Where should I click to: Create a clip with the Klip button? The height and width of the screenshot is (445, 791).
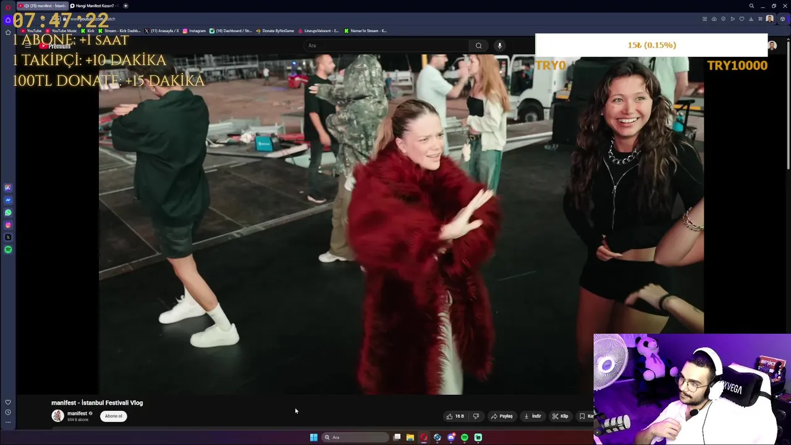[x=560, y=416]
